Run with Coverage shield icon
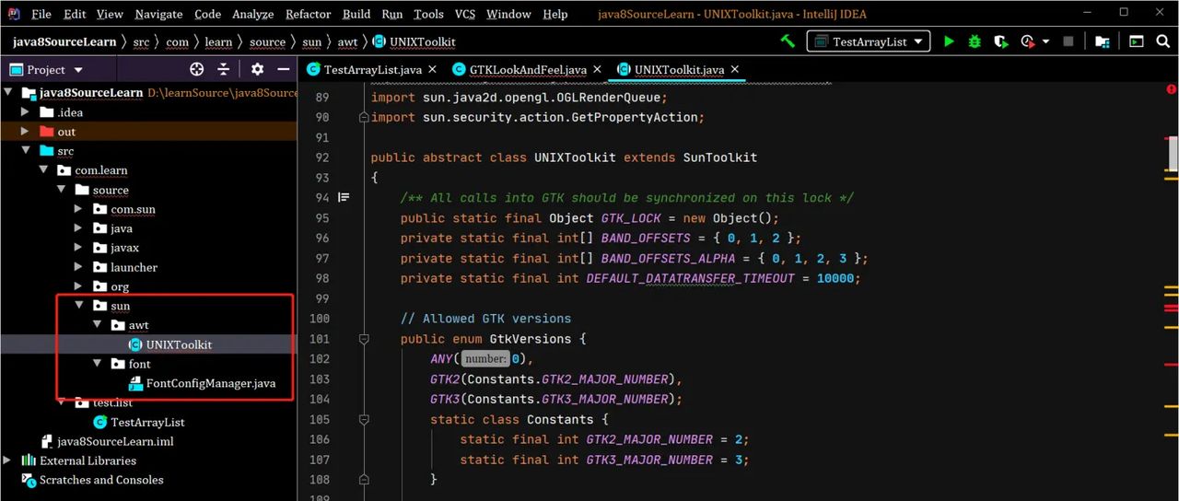This screenshot has width=1179, height=501. (x=1000, y=41)
